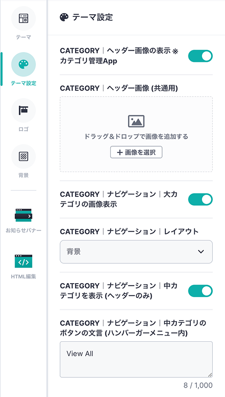225x397 pixels.
Task: Click the テーマ設定 label in the sidebar
Action: pos(23,83)
